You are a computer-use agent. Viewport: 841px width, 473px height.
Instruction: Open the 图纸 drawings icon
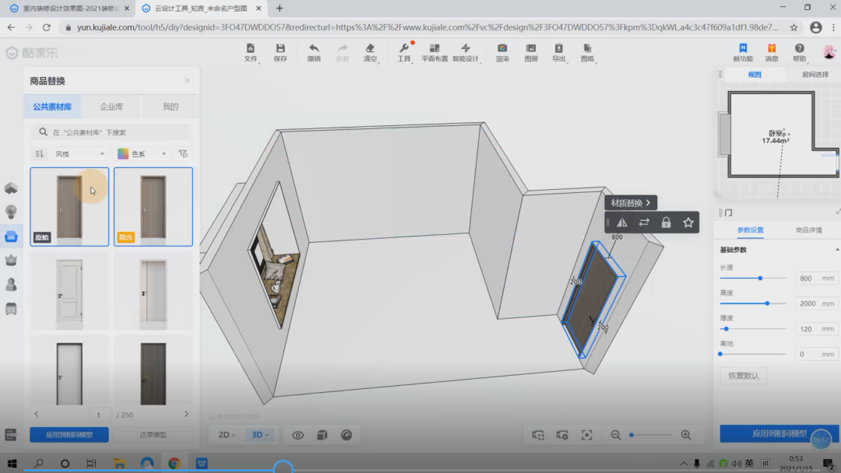click(587, 52)
